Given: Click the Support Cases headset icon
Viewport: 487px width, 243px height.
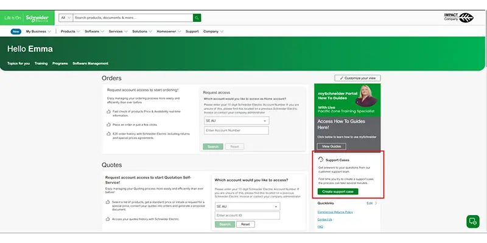Looking at the screenshot, I should (x=321, y=159).
